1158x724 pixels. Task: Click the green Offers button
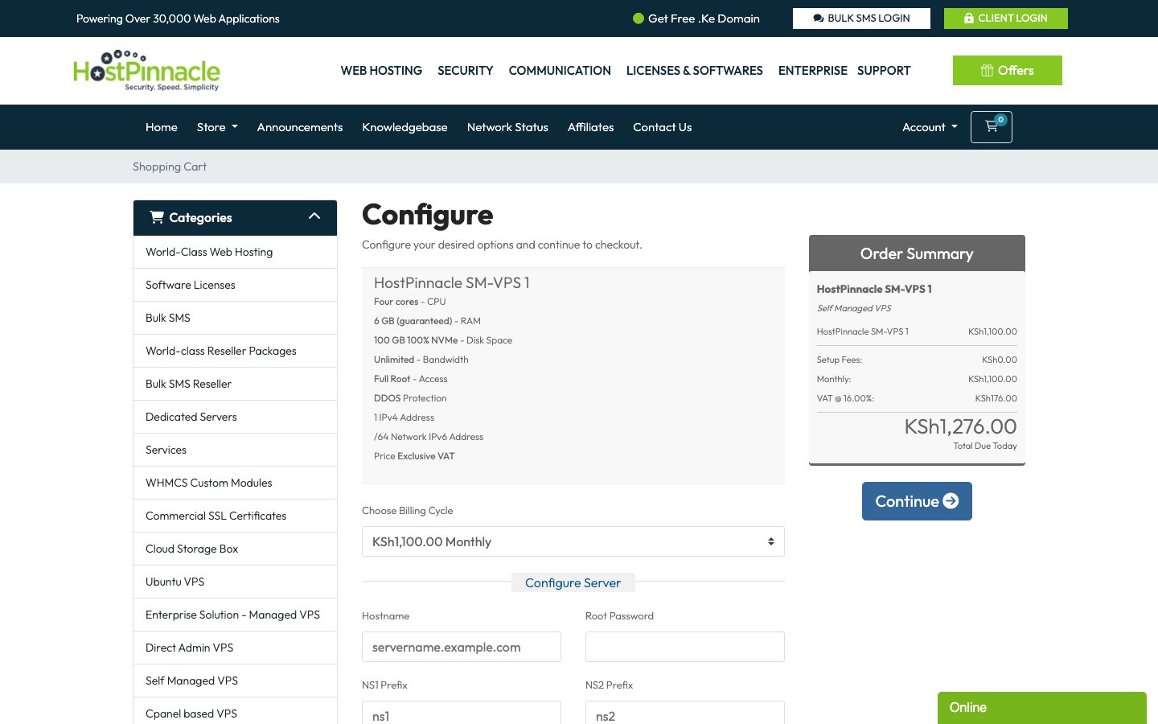click(1008, 71)
